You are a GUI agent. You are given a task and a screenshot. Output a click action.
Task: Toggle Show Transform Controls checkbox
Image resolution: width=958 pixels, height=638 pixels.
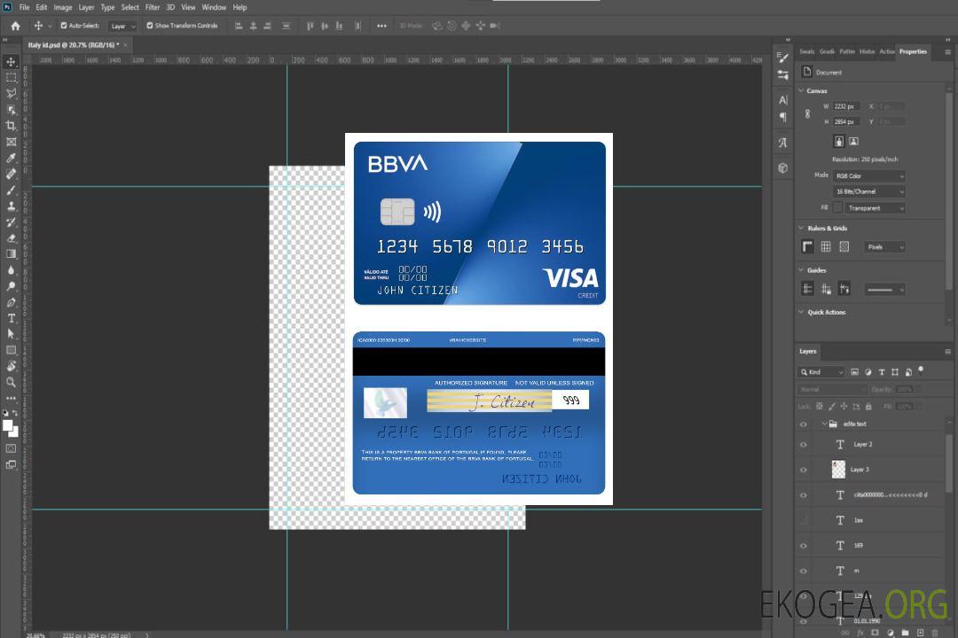pyautogui.click(x=150, y=26)
